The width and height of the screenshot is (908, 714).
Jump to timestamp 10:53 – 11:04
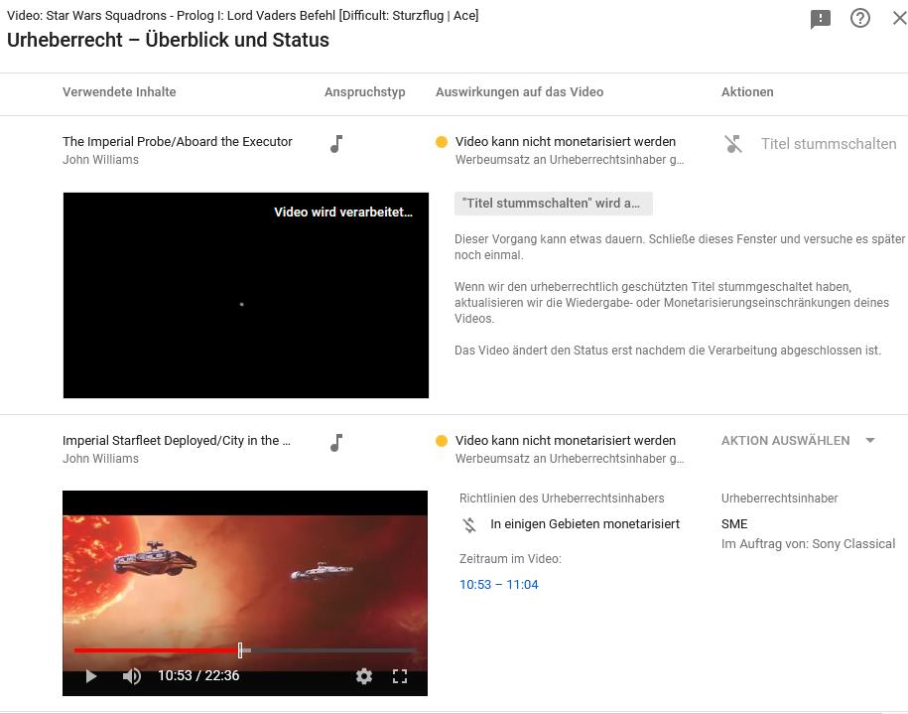pos(498,585)
